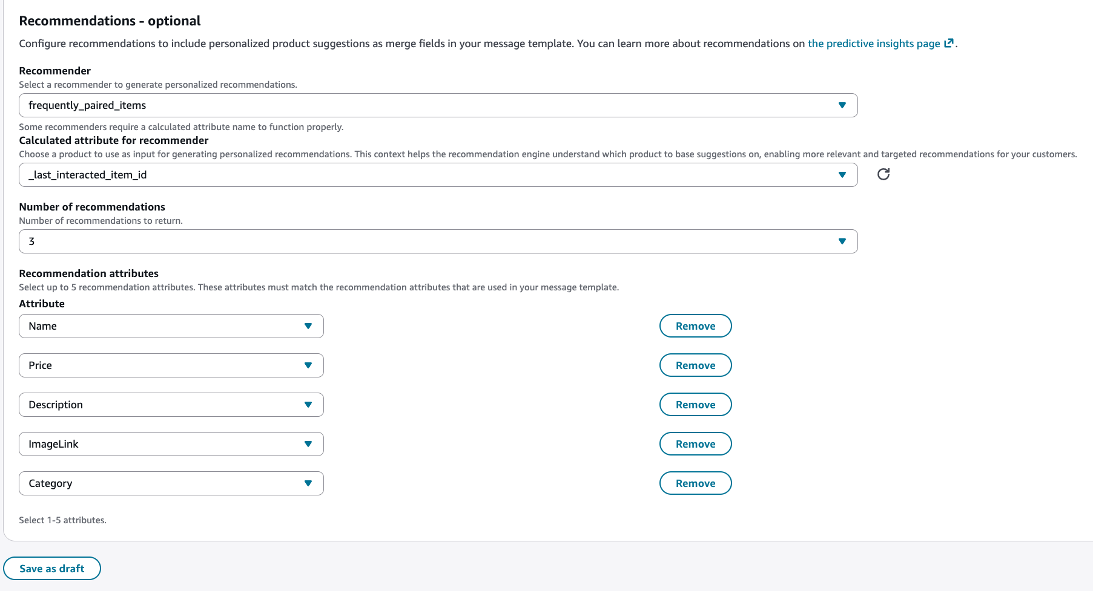The width and height of the screenshot is (1093, 591).
Task: Expand the ImageLink attribute dropdown
Action: pos(309,443)
